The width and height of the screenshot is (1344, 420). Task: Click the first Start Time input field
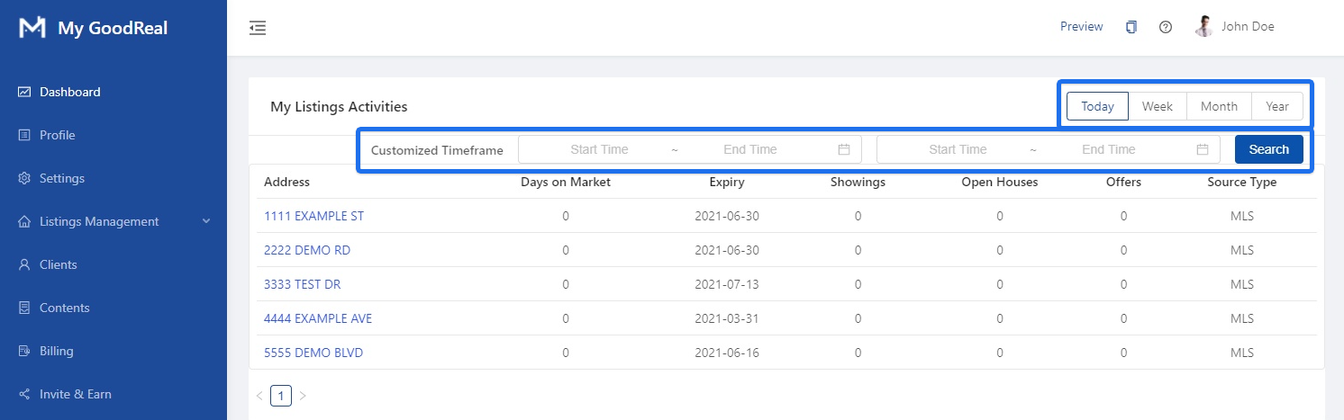(x=599, y=149)
